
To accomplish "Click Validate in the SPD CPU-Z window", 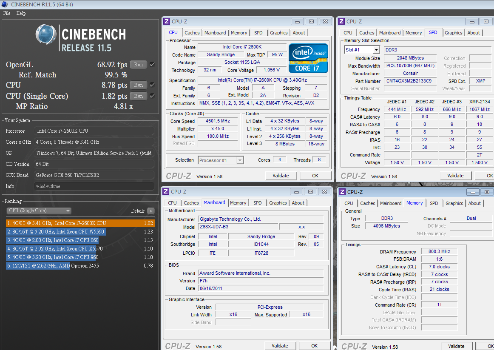I will (x=456, y=176).
